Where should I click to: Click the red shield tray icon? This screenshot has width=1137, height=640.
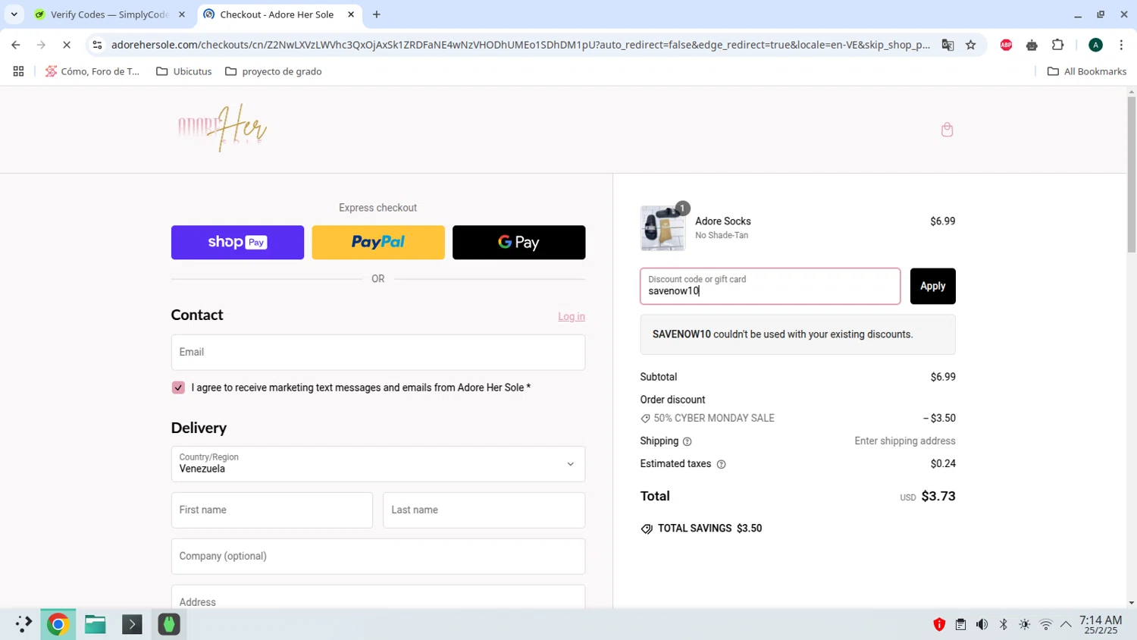939,624
